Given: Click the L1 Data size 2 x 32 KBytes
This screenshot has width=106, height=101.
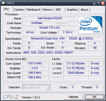Looking at the screenshot, I should point(76,63).
